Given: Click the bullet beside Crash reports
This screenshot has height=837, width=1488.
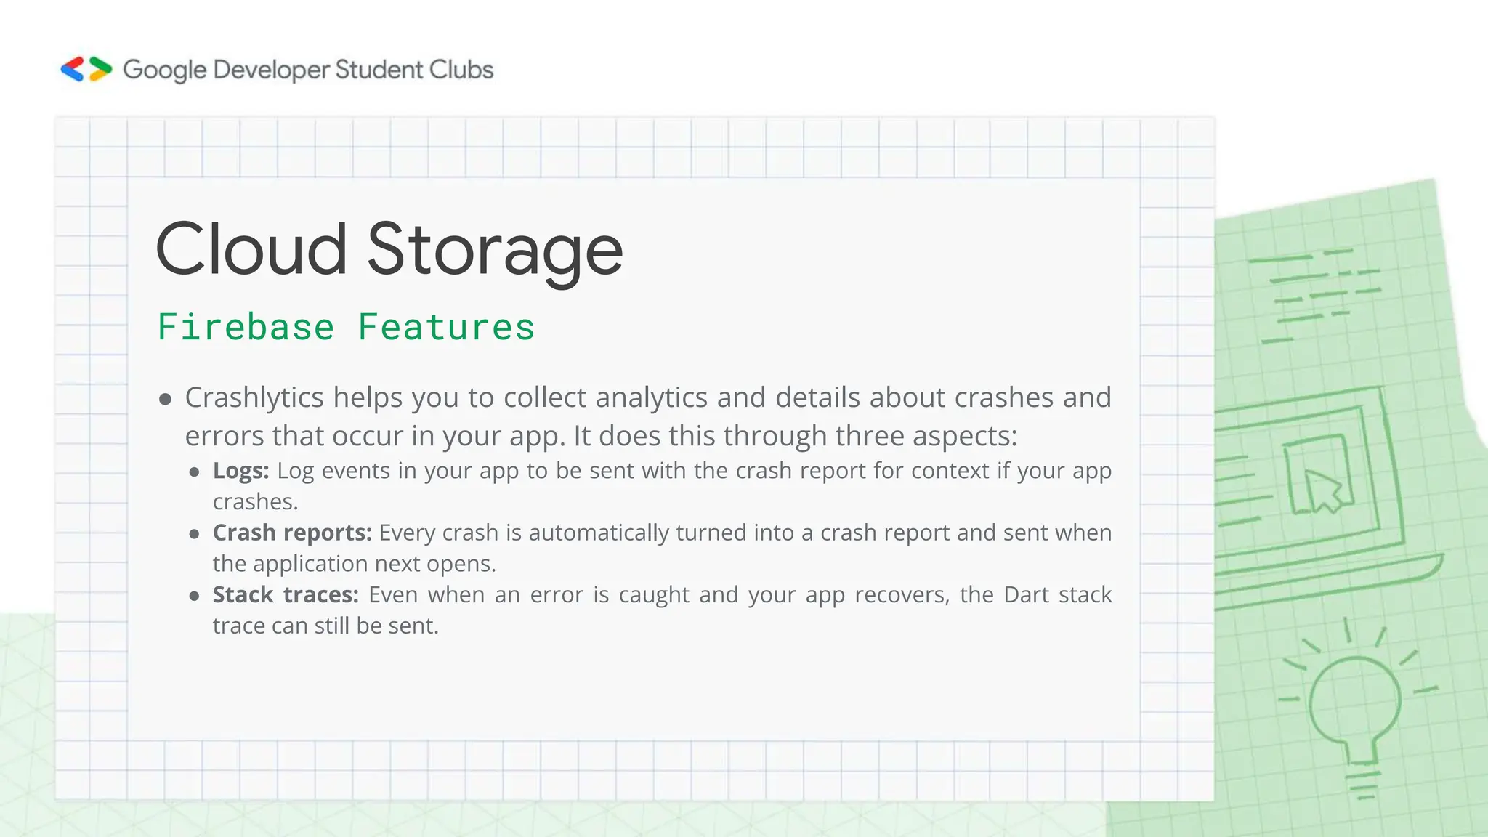Looking at the screenshot, I should 194,534.
